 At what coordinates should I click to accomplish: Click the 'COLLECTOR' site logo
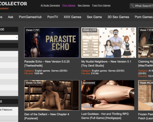(13, 4)
